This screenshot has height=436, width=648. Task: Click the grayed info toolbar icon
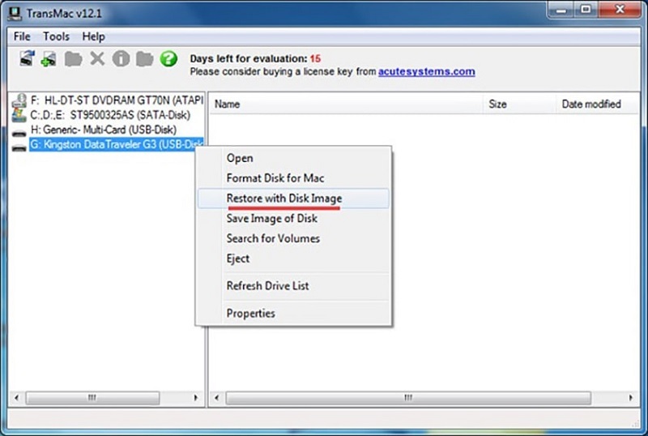121,58
